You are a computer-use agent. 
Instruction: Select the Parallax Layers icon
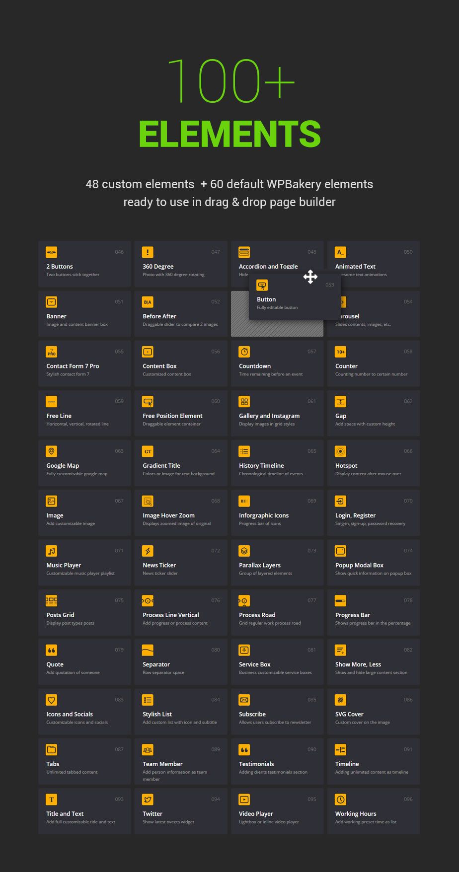244,551
